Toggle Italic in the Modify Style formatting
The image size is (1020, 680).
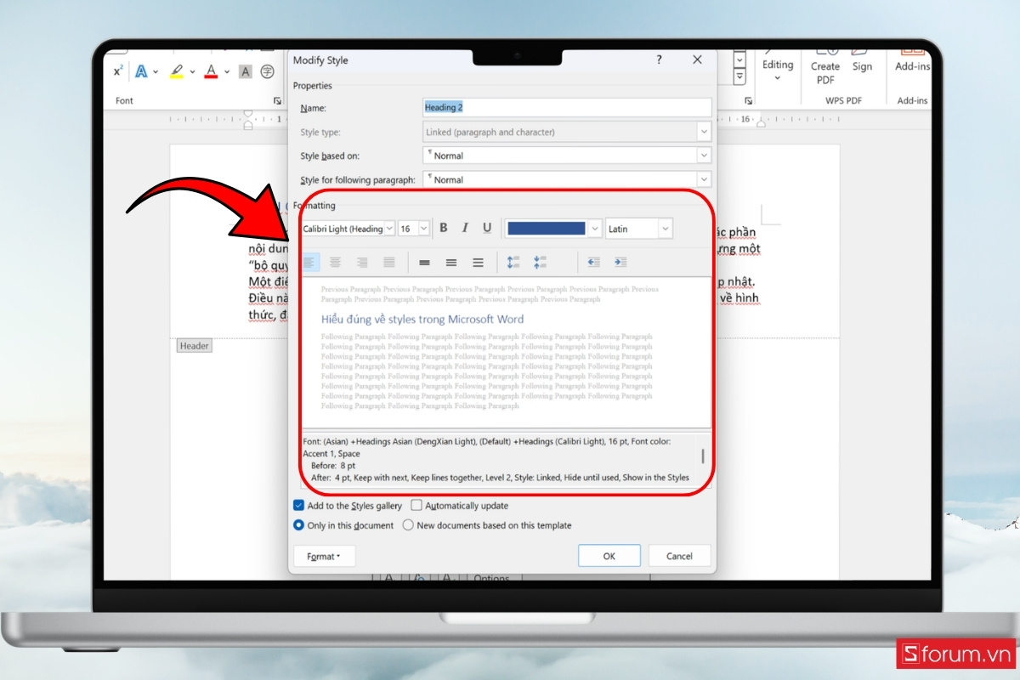pos(465,228)
